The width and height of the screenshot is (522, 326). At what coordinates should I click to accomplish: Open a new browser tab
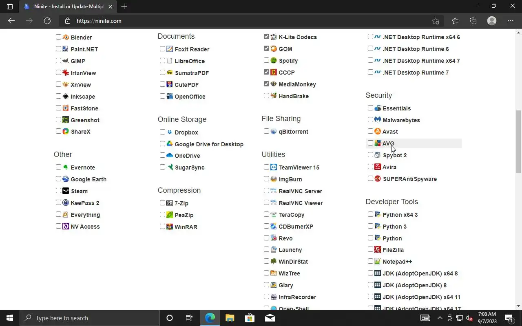click(124, 7)
